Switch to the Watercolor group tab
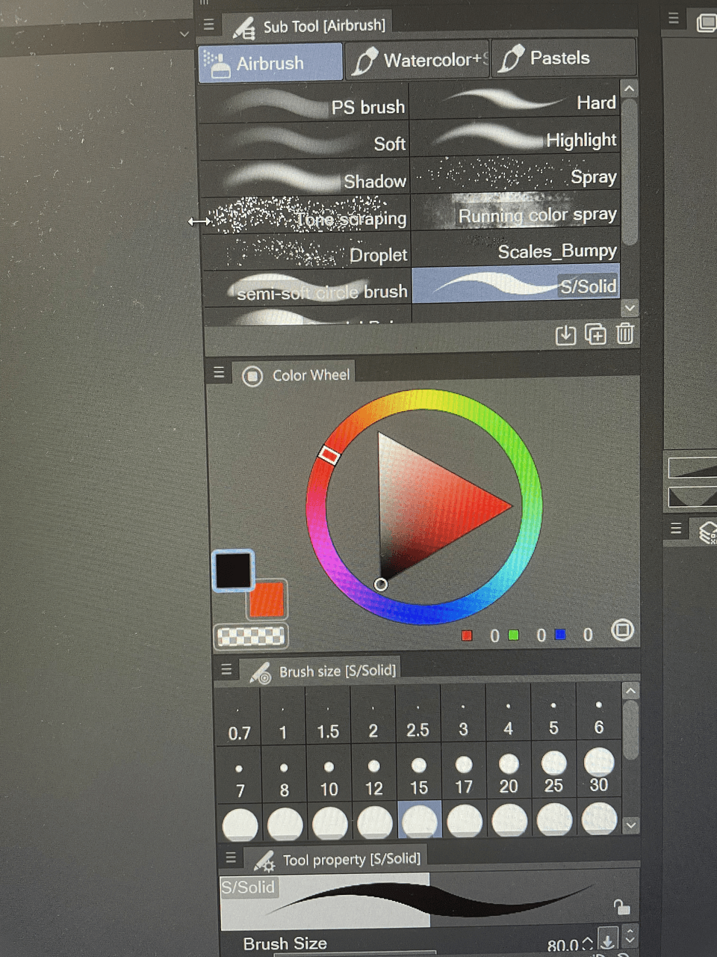717x957 pixels. coord(418,61)
